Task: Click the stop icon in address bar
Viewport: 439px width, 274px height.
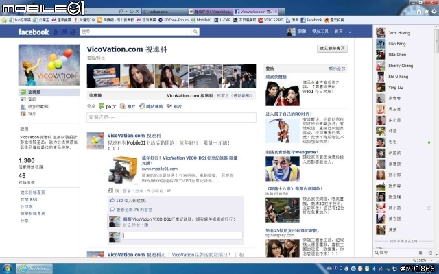Action: [137, 12]
